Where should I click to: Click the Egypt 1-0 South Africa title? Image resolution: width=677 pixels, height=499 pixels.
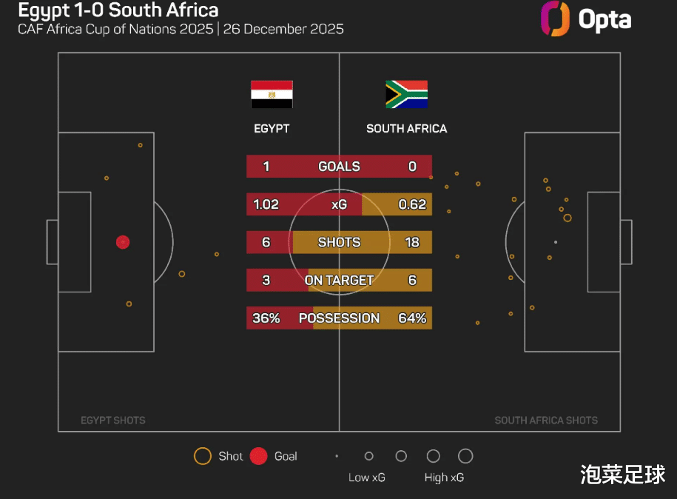click(118, 11)
